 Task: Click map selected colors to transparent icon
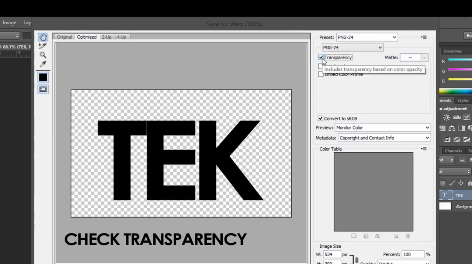[354, 236]
